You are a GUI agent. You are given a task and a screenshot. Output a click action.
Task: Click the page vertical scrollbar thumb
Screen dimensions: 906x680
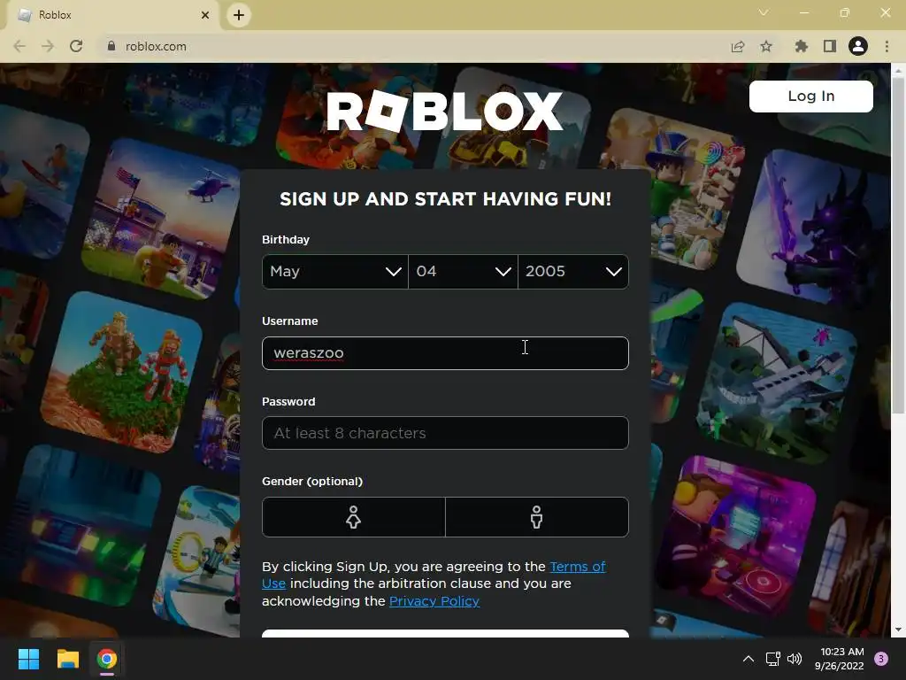point(898,246)
